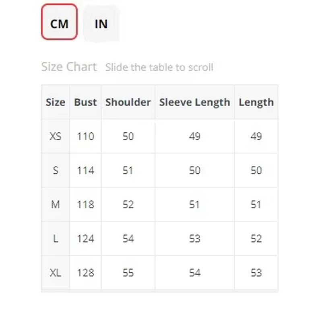The width and height of the screenshot is (322, 331).
Task: Click the XL length value 53
Action: coord(256,273)
